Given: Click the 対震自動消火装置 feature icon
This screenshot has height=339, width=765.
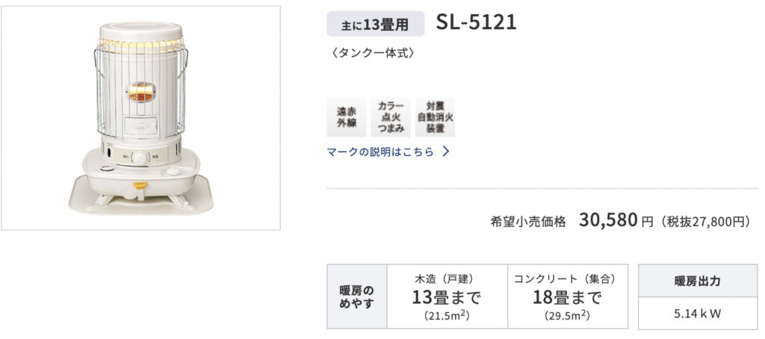Looking at the screenshot, I should (436, 117).
